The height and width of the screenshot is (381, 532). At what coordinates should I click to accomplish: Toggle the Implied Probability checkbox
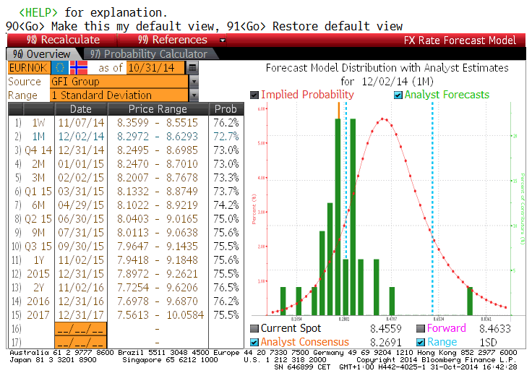[x=254, y=95]
